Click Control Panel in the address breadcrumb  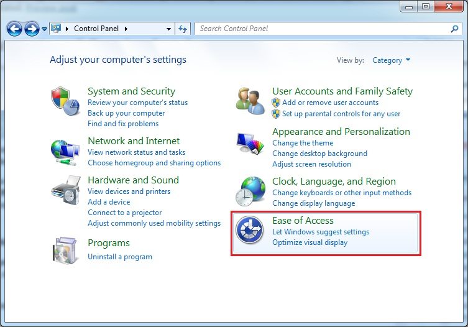tap(96, 29)
